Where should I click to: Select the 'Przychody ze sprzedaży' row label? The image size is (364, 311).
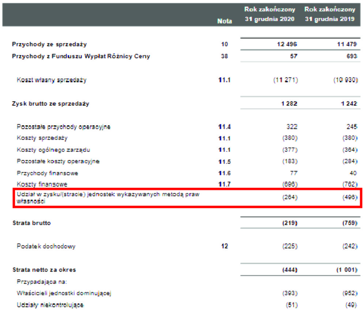pos(49,44)
